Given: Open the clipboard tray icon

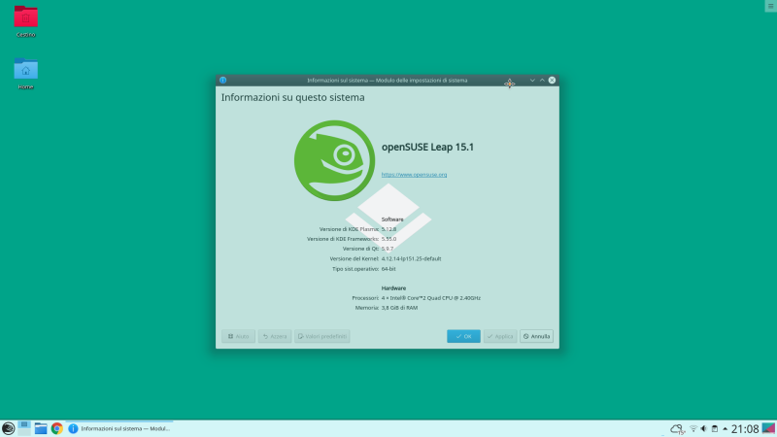Looking at the screenshot, I should [715, 428].
